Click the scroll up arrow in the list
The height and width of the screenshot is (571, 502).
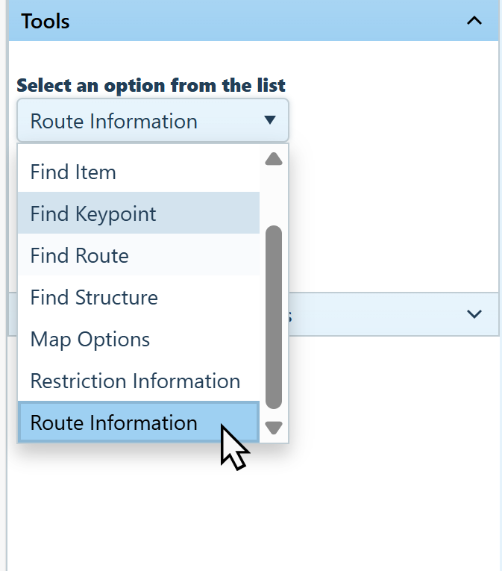point(274,159)
